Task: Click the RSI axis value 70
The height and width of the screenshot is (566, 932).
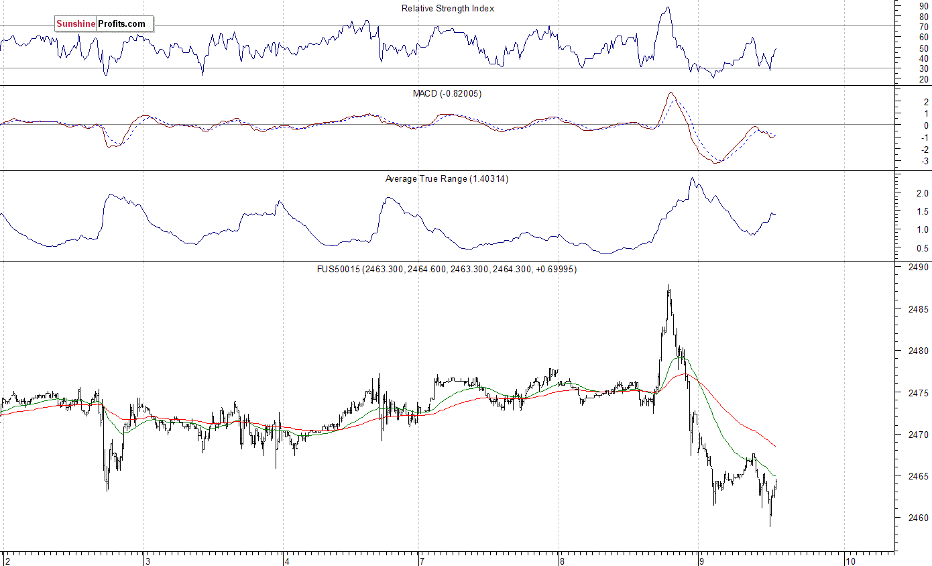Action: tap(925, 27)
